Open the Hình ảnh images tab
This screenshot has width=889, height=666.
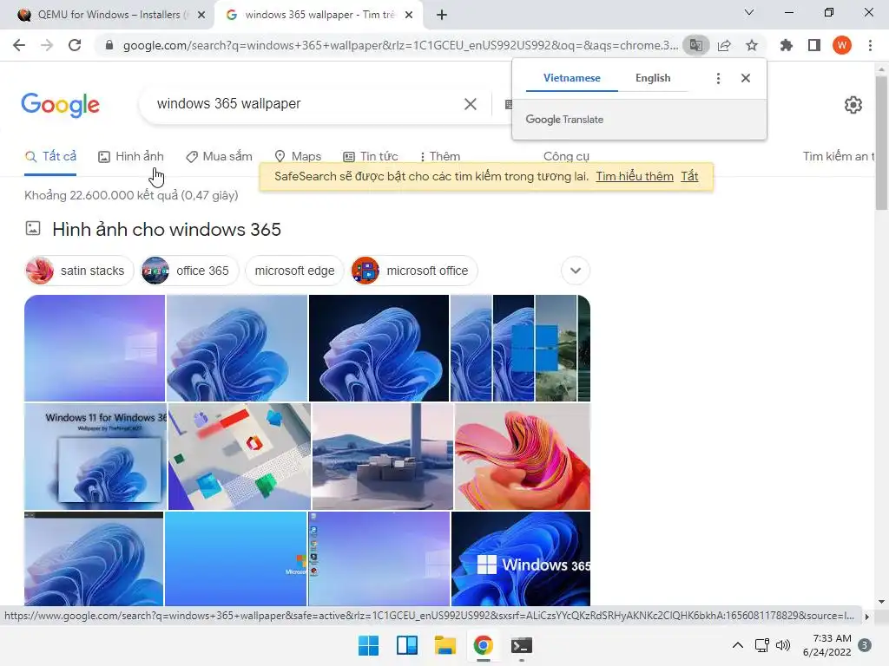131,156
